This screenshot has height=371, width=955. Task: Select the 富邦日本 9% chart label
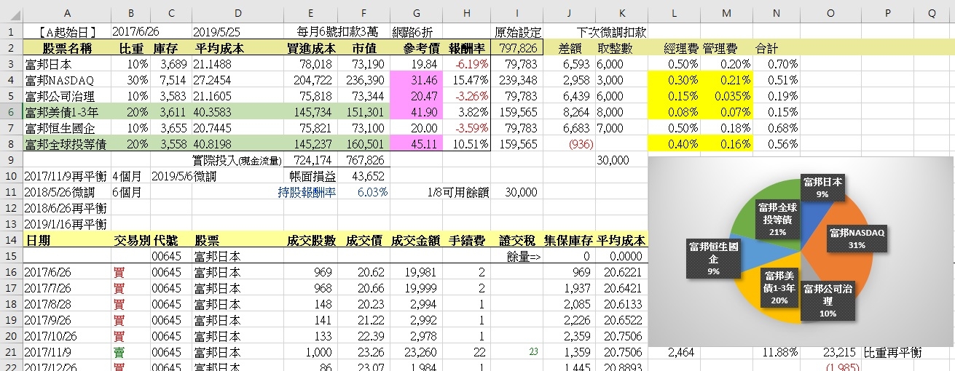pyautogui.click(x=822, y=187)
